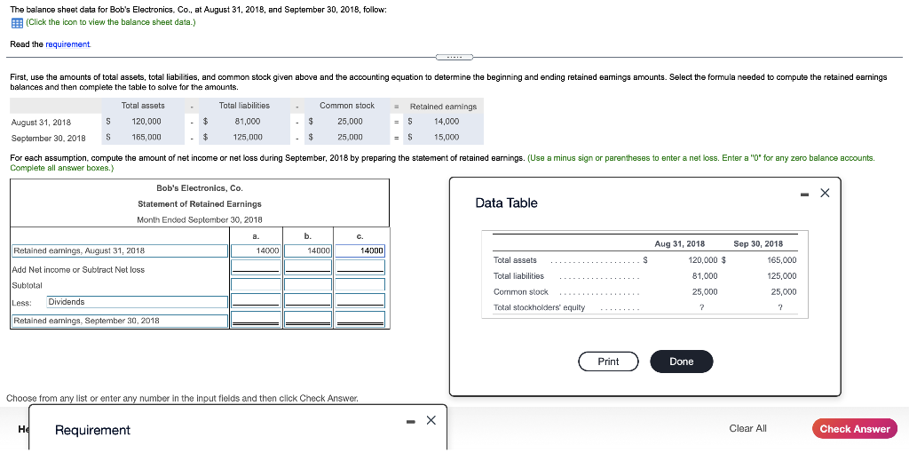Image resolution: width=909 pixels, height=453 pixels.
Task: Click column a net income input field
Action: pos(256,266)
